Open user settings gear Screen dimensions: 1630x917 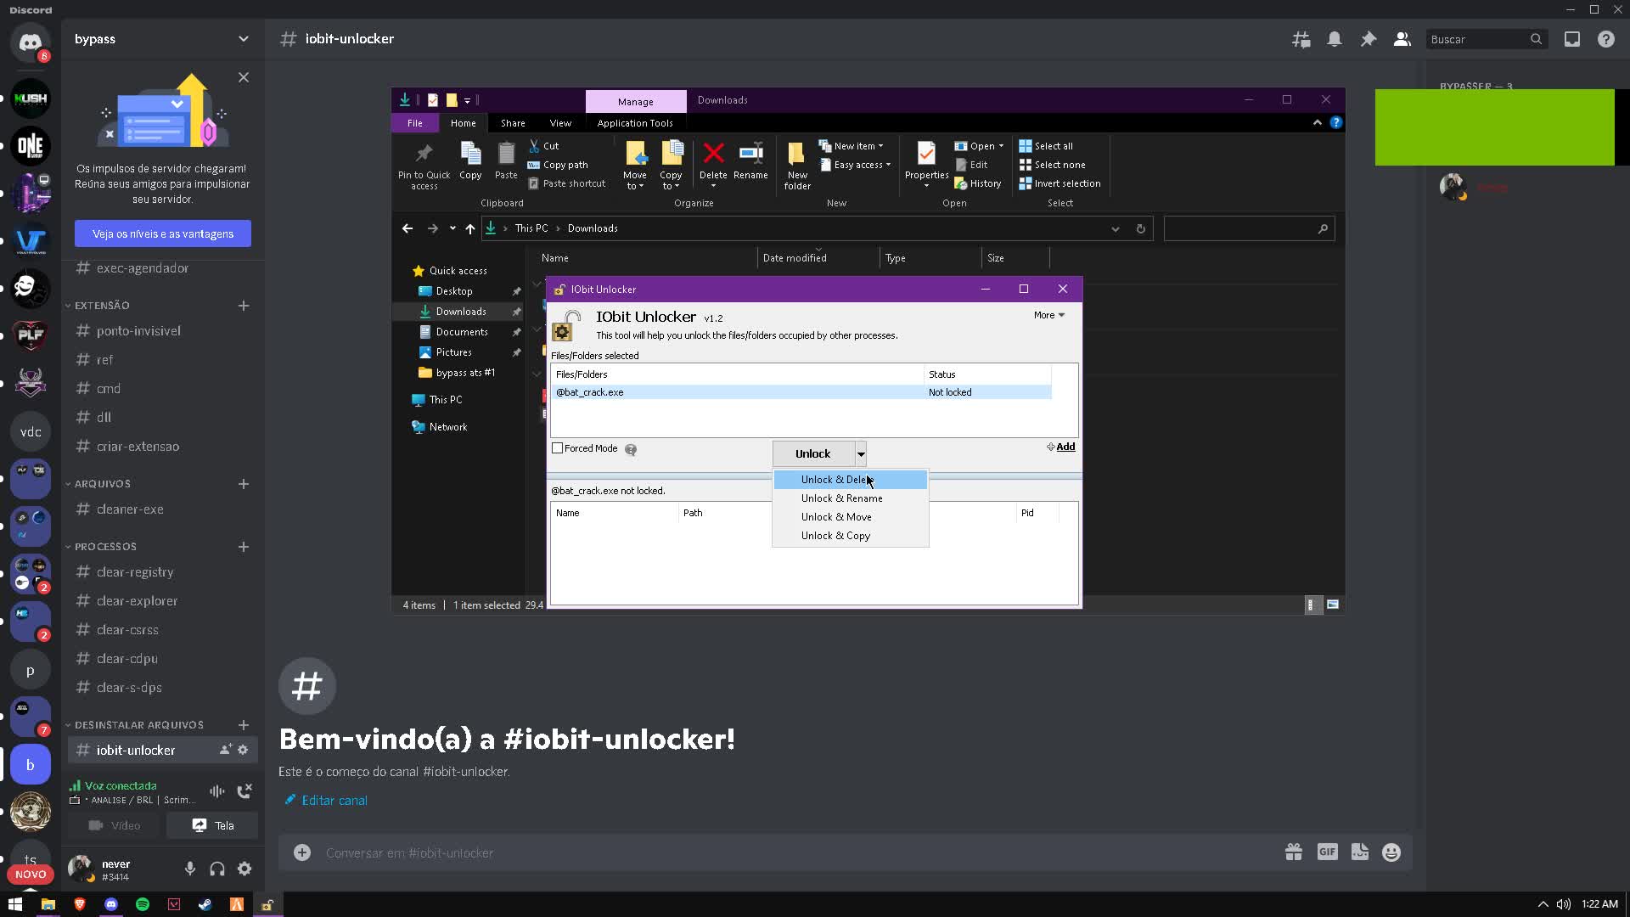(244, 869)
